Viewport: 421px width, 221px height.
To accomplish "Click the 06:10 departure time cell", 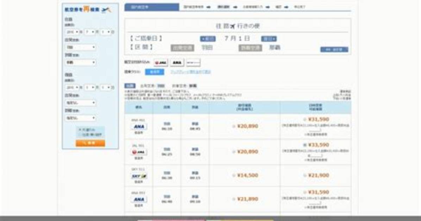I will click(x=167, y=126).
